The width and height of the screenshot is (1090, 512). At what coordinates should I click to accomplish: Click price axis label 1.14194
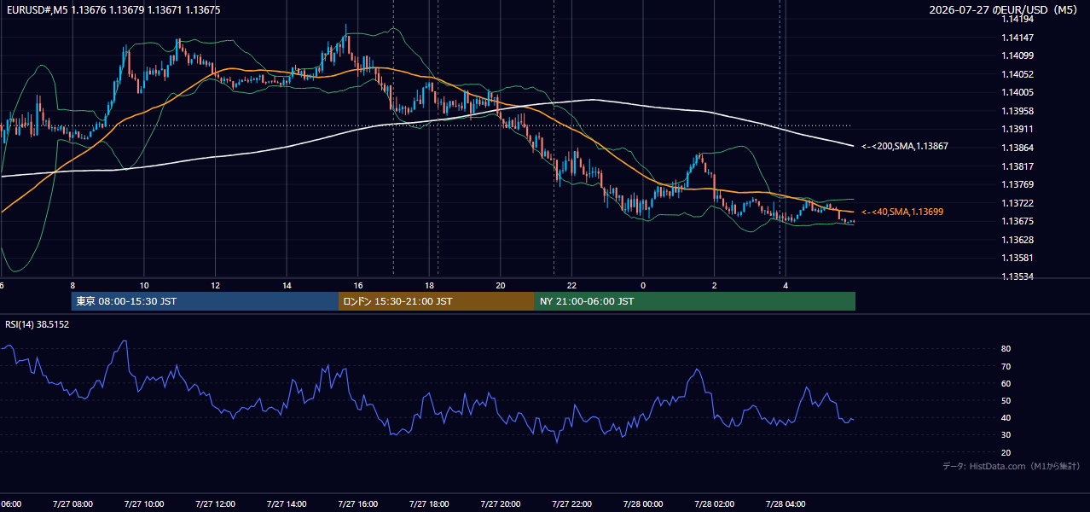(x=1017, y=19)
